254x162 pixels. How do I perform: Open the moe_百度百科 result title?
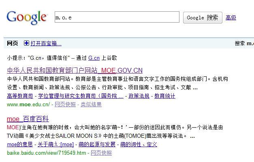point(28,119)
